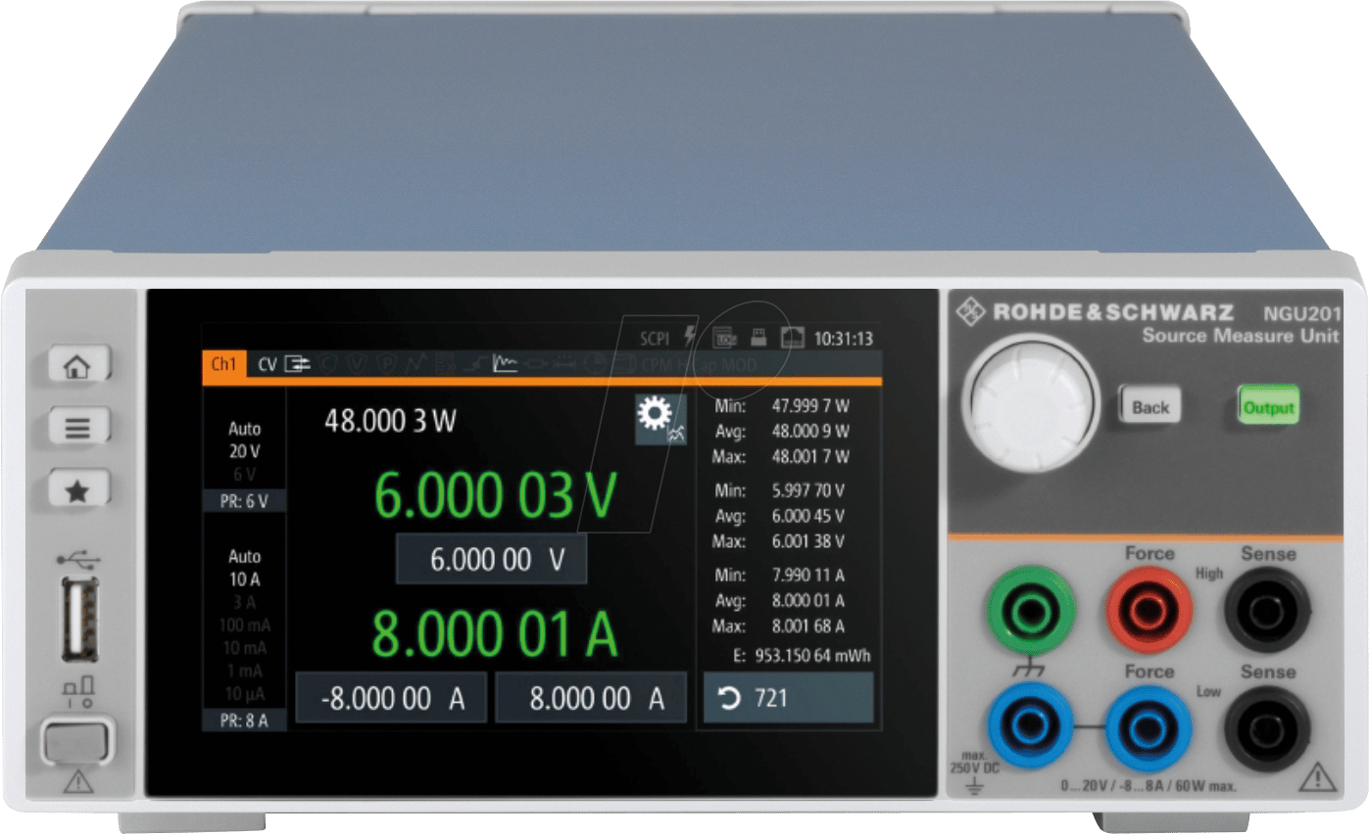
Task: Select the 1 mA current range
Action: (x=245, y=672)
